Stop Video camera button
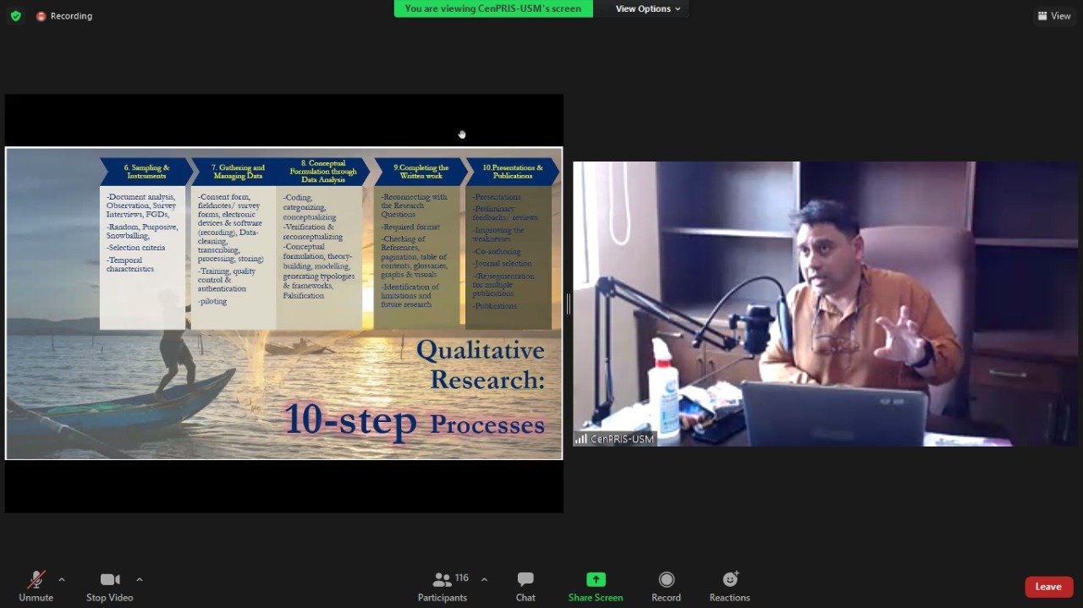 click(x=110, y=586)
